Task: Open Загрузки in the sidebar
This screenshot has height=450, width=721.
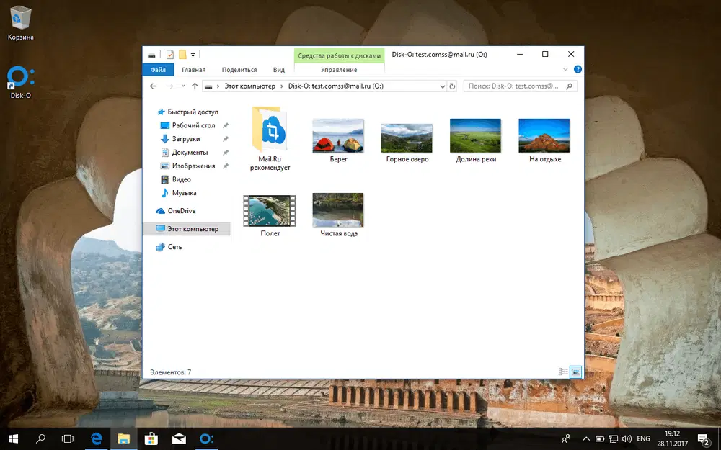Action: (x=180, y=139)
